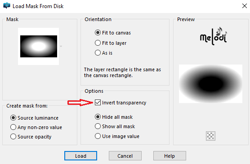Click the PaintShop Pro title bar icon

tap(7, 6)
